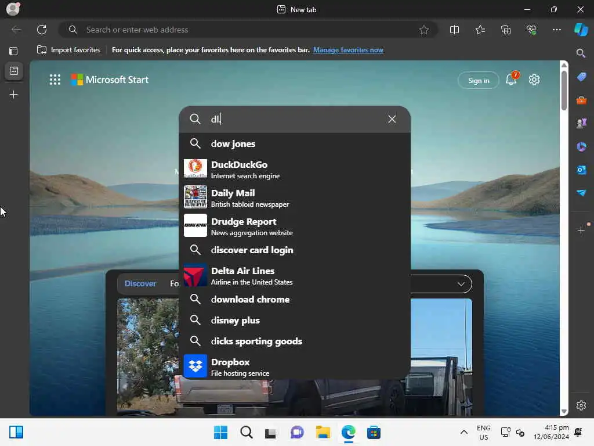
Task: Open Tools briefcase icon in sidebar
Action: [x=581, y=100]
